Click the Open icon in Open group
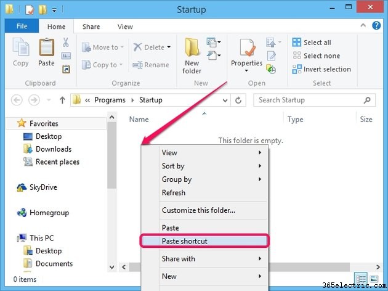 pyautogui.click(x=271, y=43)
